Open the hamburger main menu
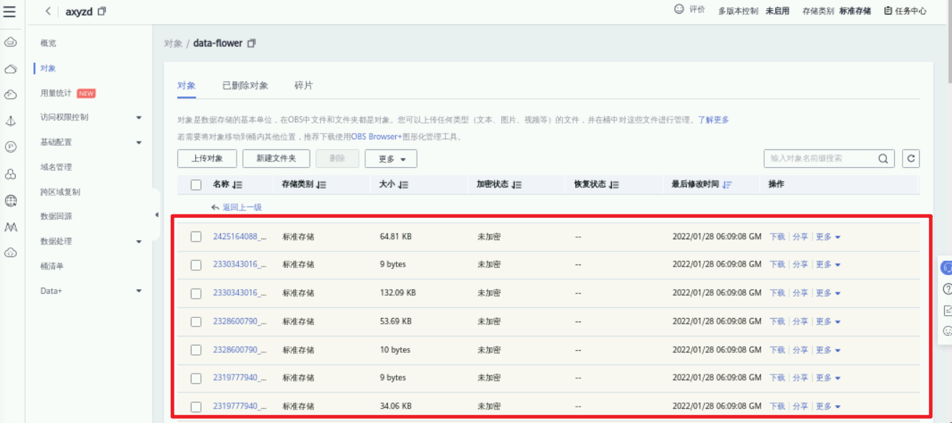The width and height of the screenshot is (952, 423). [x=10, y=11]
